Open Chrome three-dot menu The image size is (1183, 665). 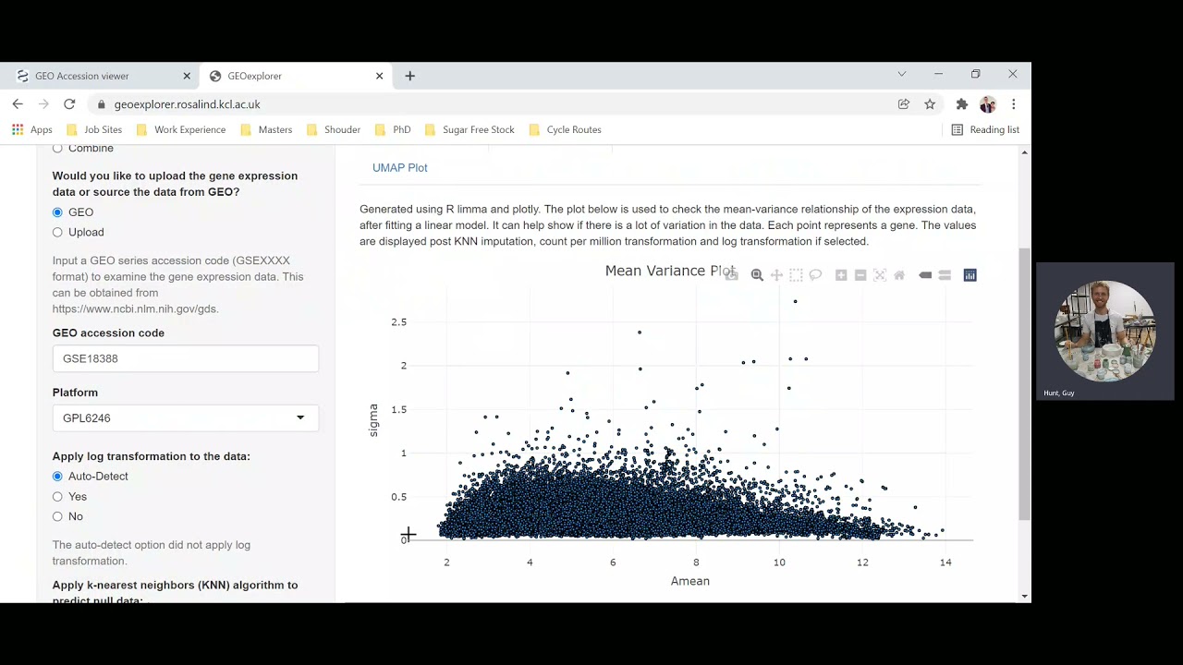pos(1014,104)
